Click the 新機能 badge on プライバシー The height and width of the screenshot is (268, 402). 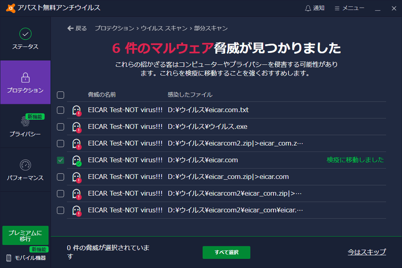35,117
